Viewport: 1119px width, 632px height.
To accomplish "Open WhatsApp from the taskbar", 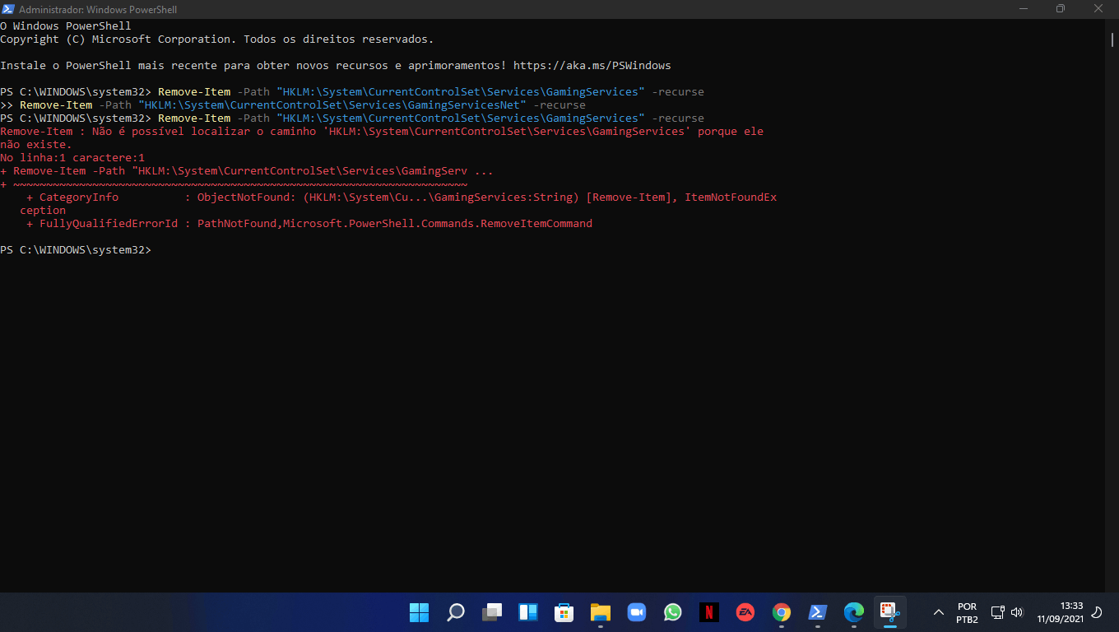I will tap(673, 612).
